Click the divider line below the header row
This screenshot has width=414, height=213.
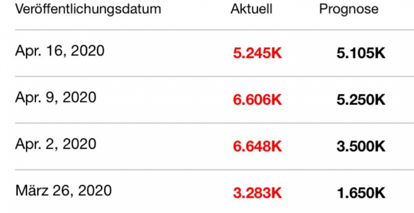pyautogui.click(x=207, y=30)
